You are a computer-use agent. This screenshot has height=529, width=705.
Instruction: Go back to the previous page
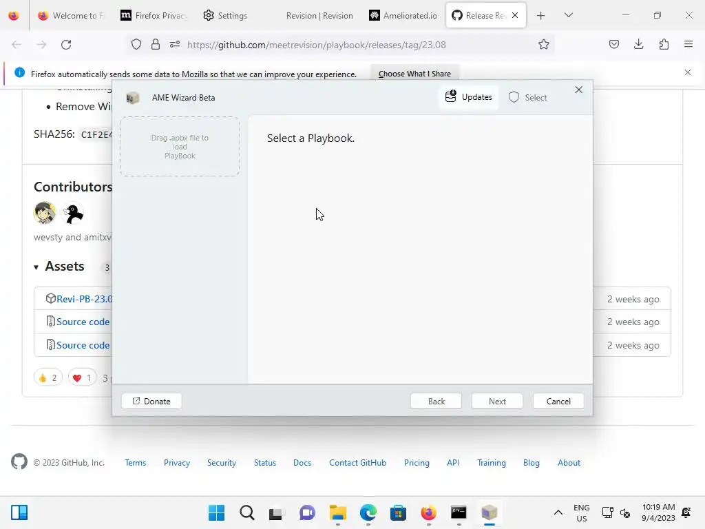(x=17, y=45)
